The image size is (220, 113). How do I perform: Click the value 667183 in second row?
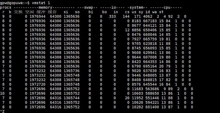tap(150, 21)
